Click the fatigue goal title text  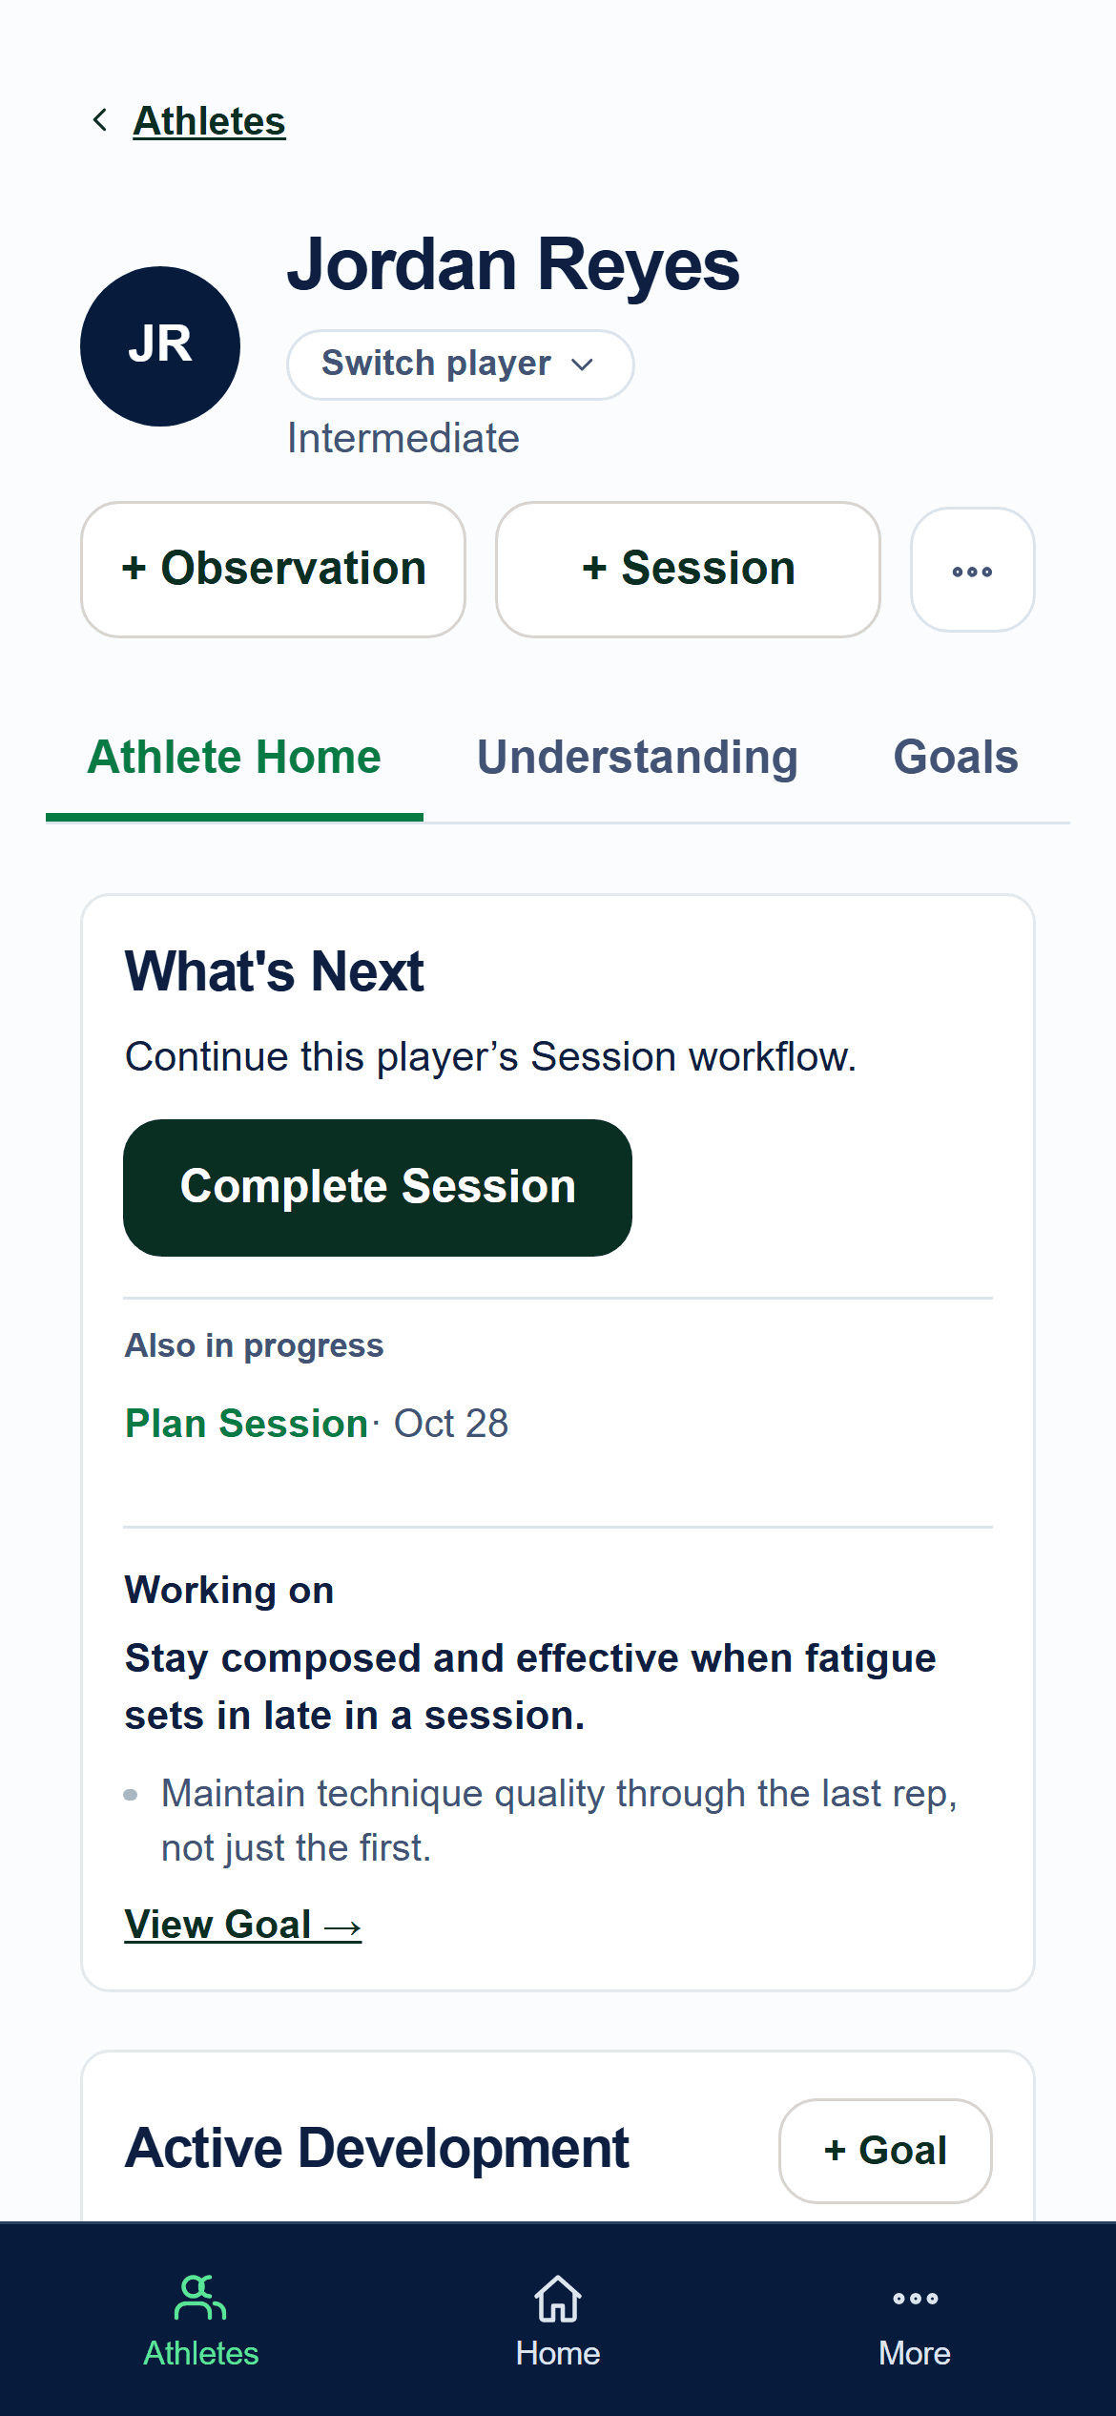(530, 1687)
